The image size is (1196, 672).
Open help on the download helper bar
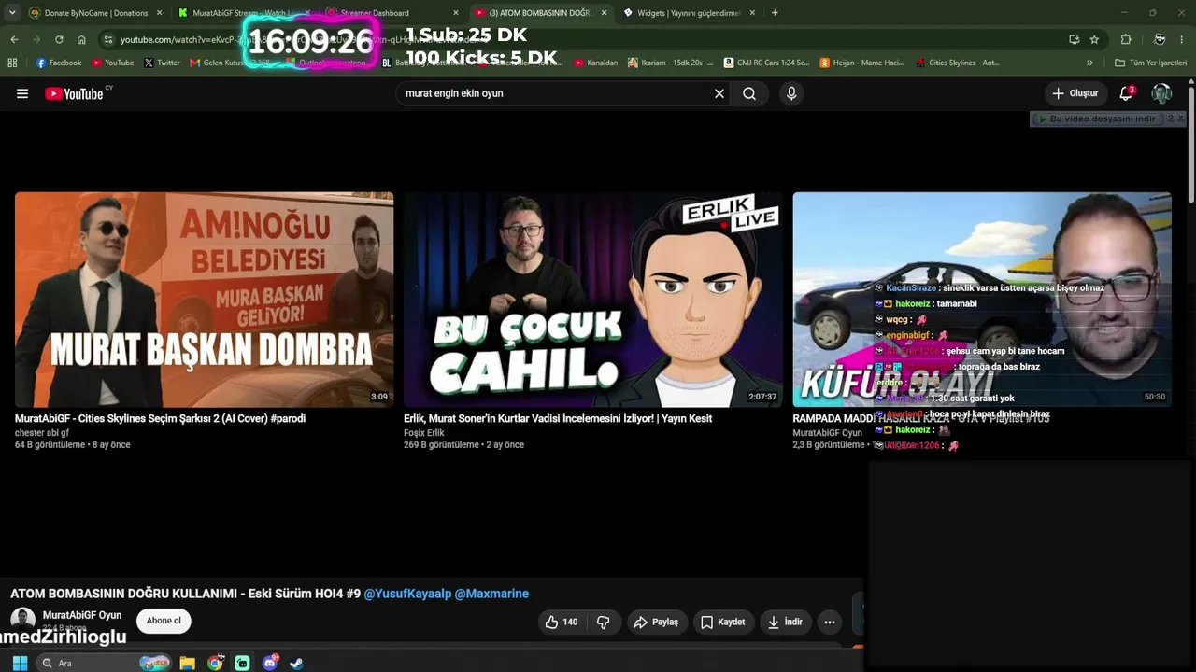(x=1169, y=119)
